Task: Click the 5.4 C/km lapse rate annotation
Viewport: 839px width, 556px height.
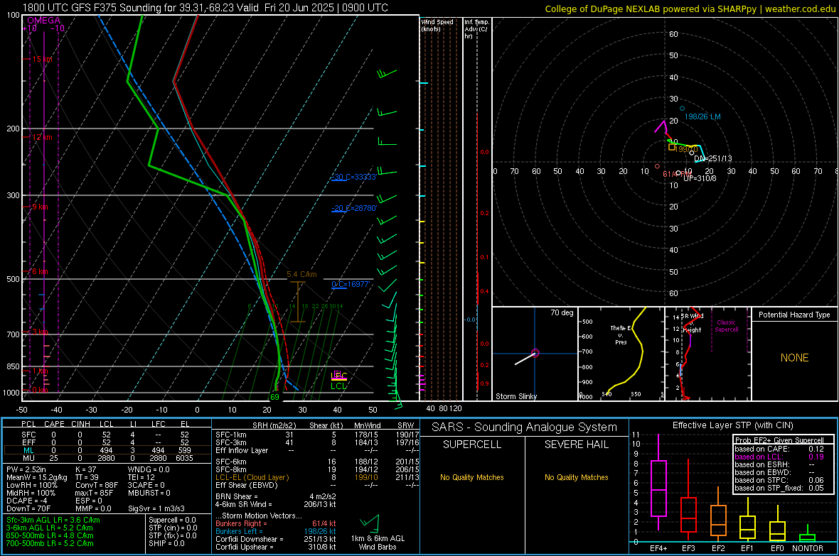Action: pos(301,274)
